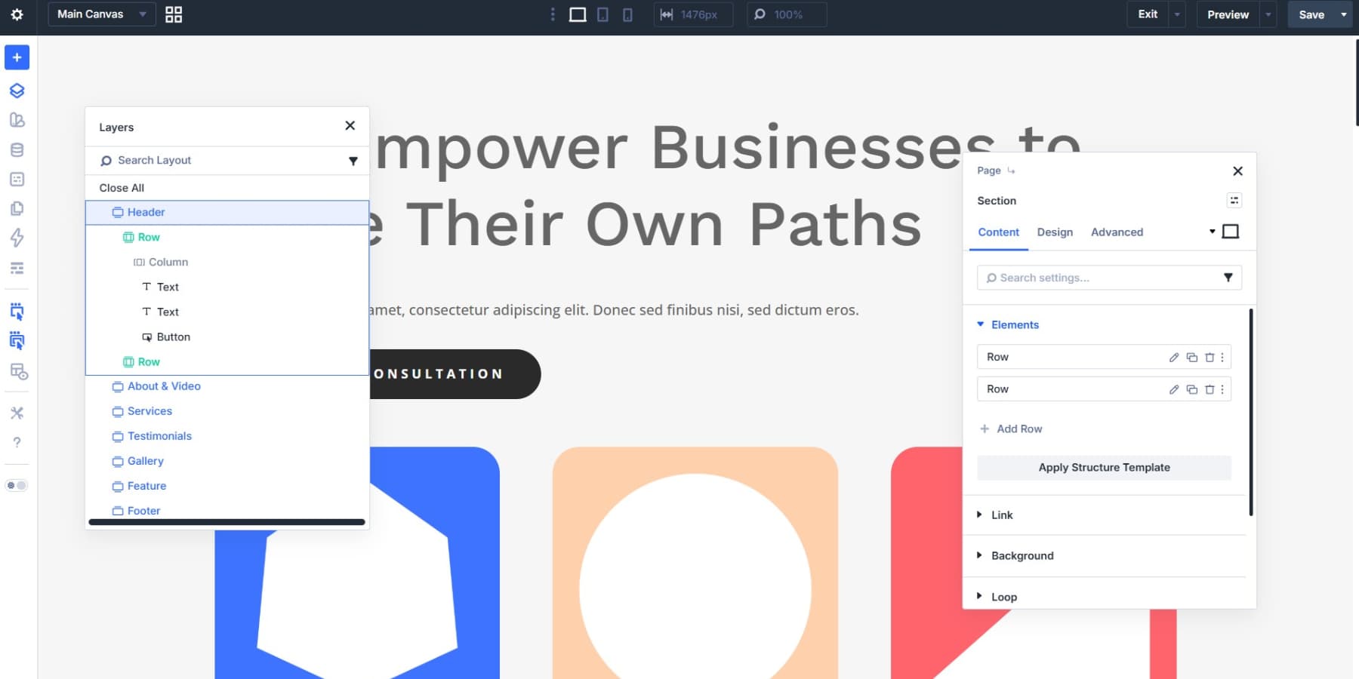Toggle the mode switch at sidebar bottom
The height and width of the screenshot is (679, 1359).
pyautogui.click(x=17, y=485)
